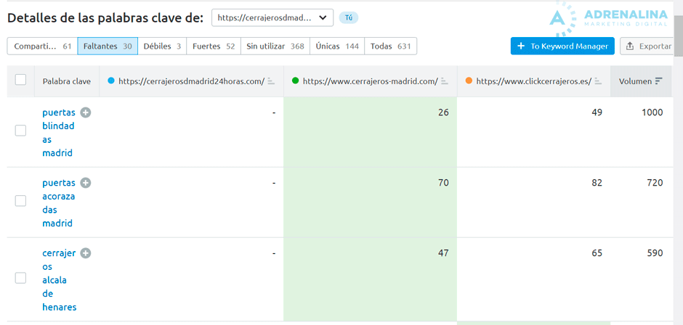Viewport: 683px width, 325px height.
Task: Click position value 82
Action: pyautogui.click(x=597, y=183)
